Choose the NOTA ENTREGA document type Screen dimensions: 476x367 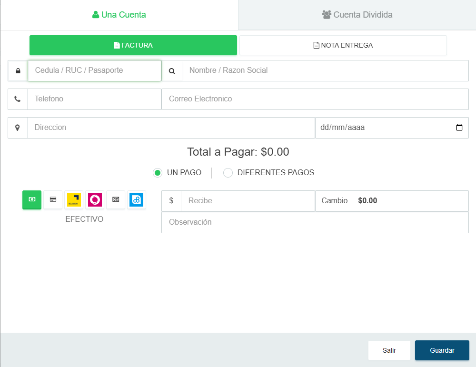(x=343, y=45)
